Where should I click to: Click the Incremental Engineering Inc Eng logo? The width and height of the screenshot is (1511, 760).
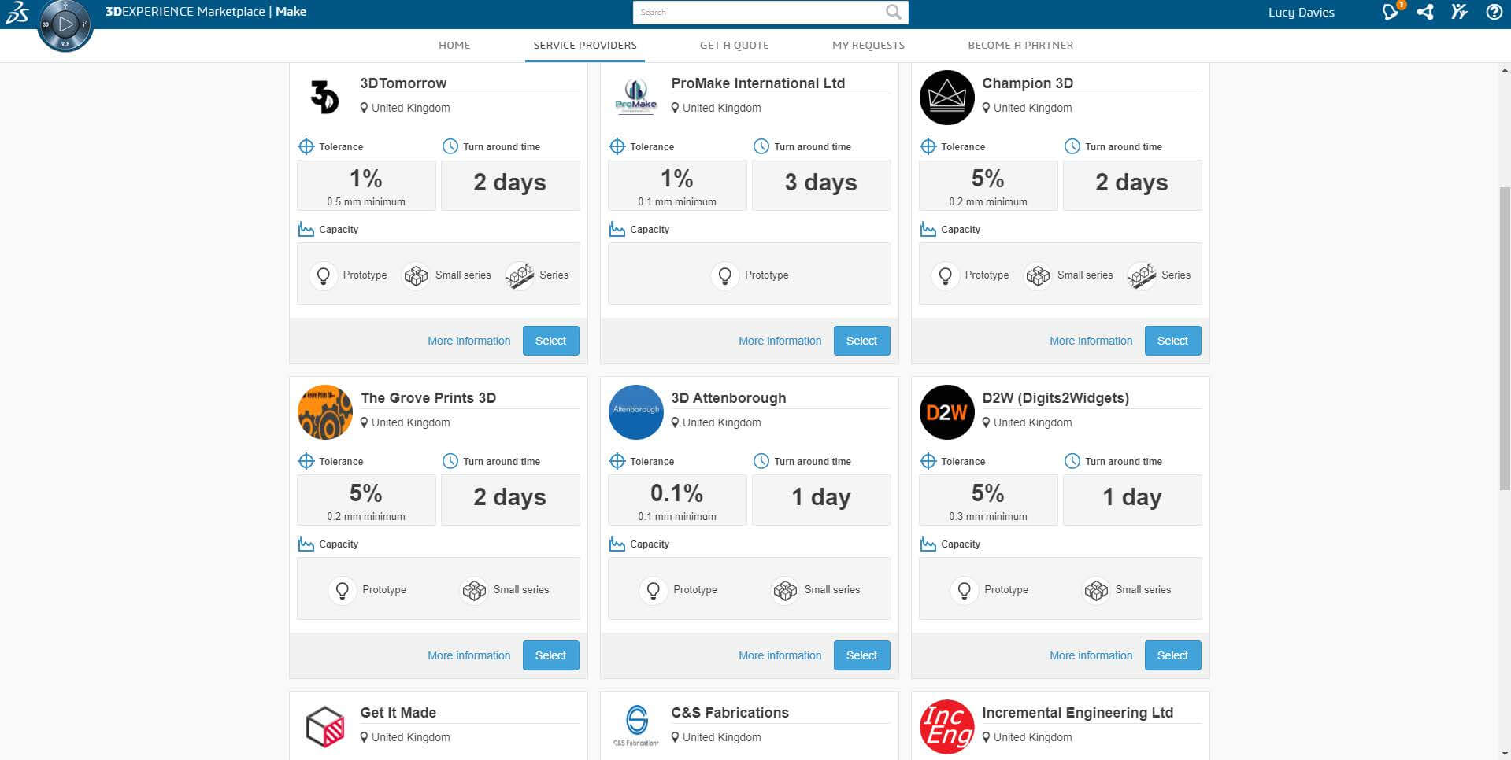click(947, 727)
